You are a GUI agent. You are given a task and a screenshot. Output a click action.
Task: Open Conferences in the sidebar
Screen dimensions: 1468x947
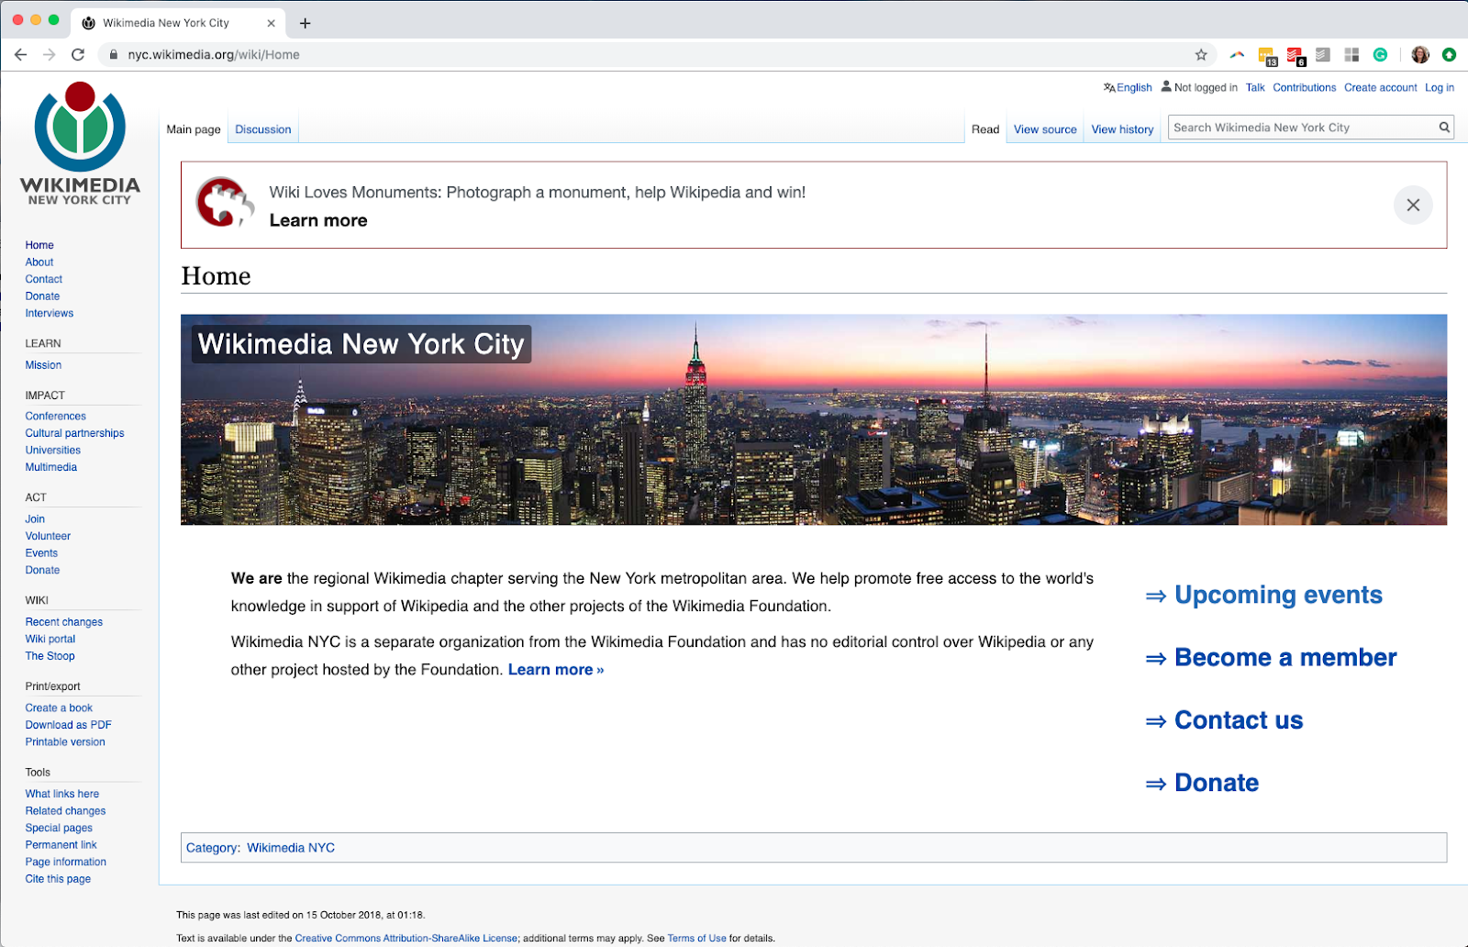coord(56,416)
